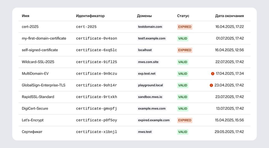Click the Статус column header
Image resolution: width=269 pixels, height=148 pixels.
click(x=183, y=16)
